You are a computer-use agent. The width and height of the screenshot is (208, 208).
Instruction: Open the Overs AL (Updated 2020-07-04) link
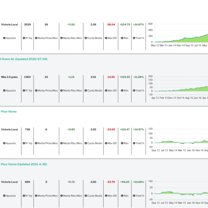pyautogui.click(x=24, y=59)
